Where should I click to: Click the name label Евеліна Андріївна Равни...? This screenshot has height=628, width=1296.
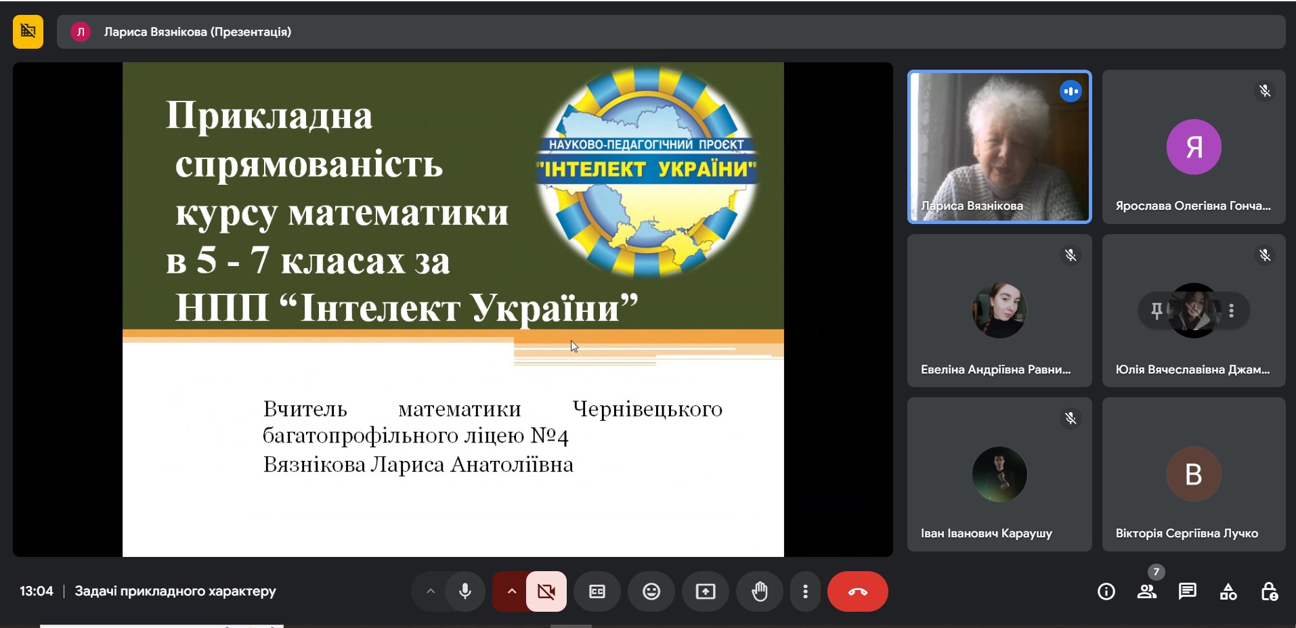click(x=996, y=369)
